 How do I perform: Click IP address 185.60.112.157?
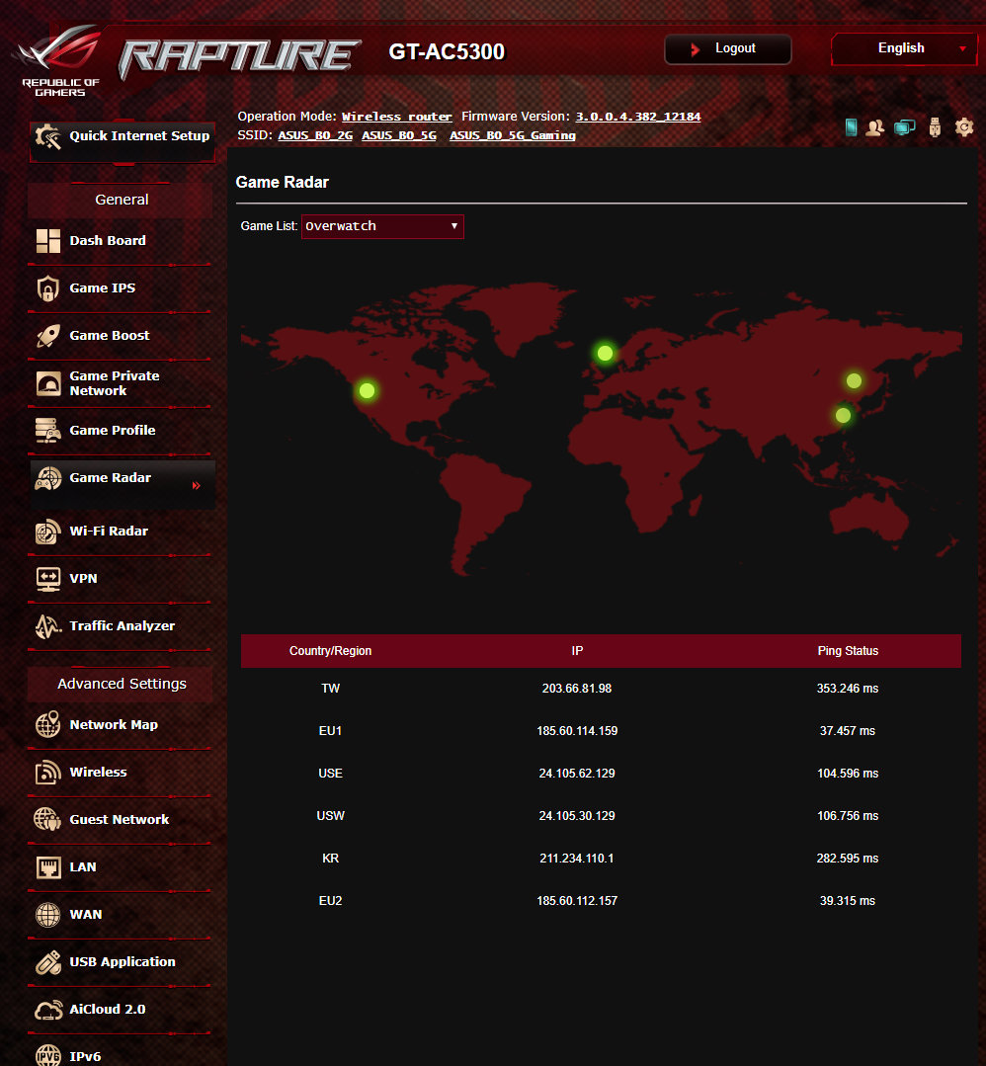pos(577,901)
